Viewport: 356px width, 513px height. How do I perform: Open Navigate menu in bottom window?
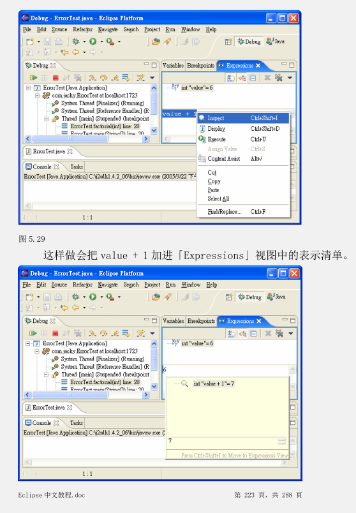[108, 285]
